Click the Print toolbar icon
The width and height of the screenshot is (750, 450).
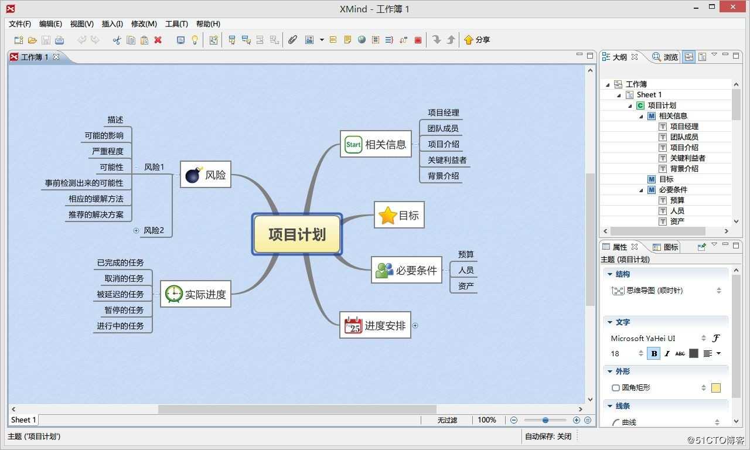point(60,40)
